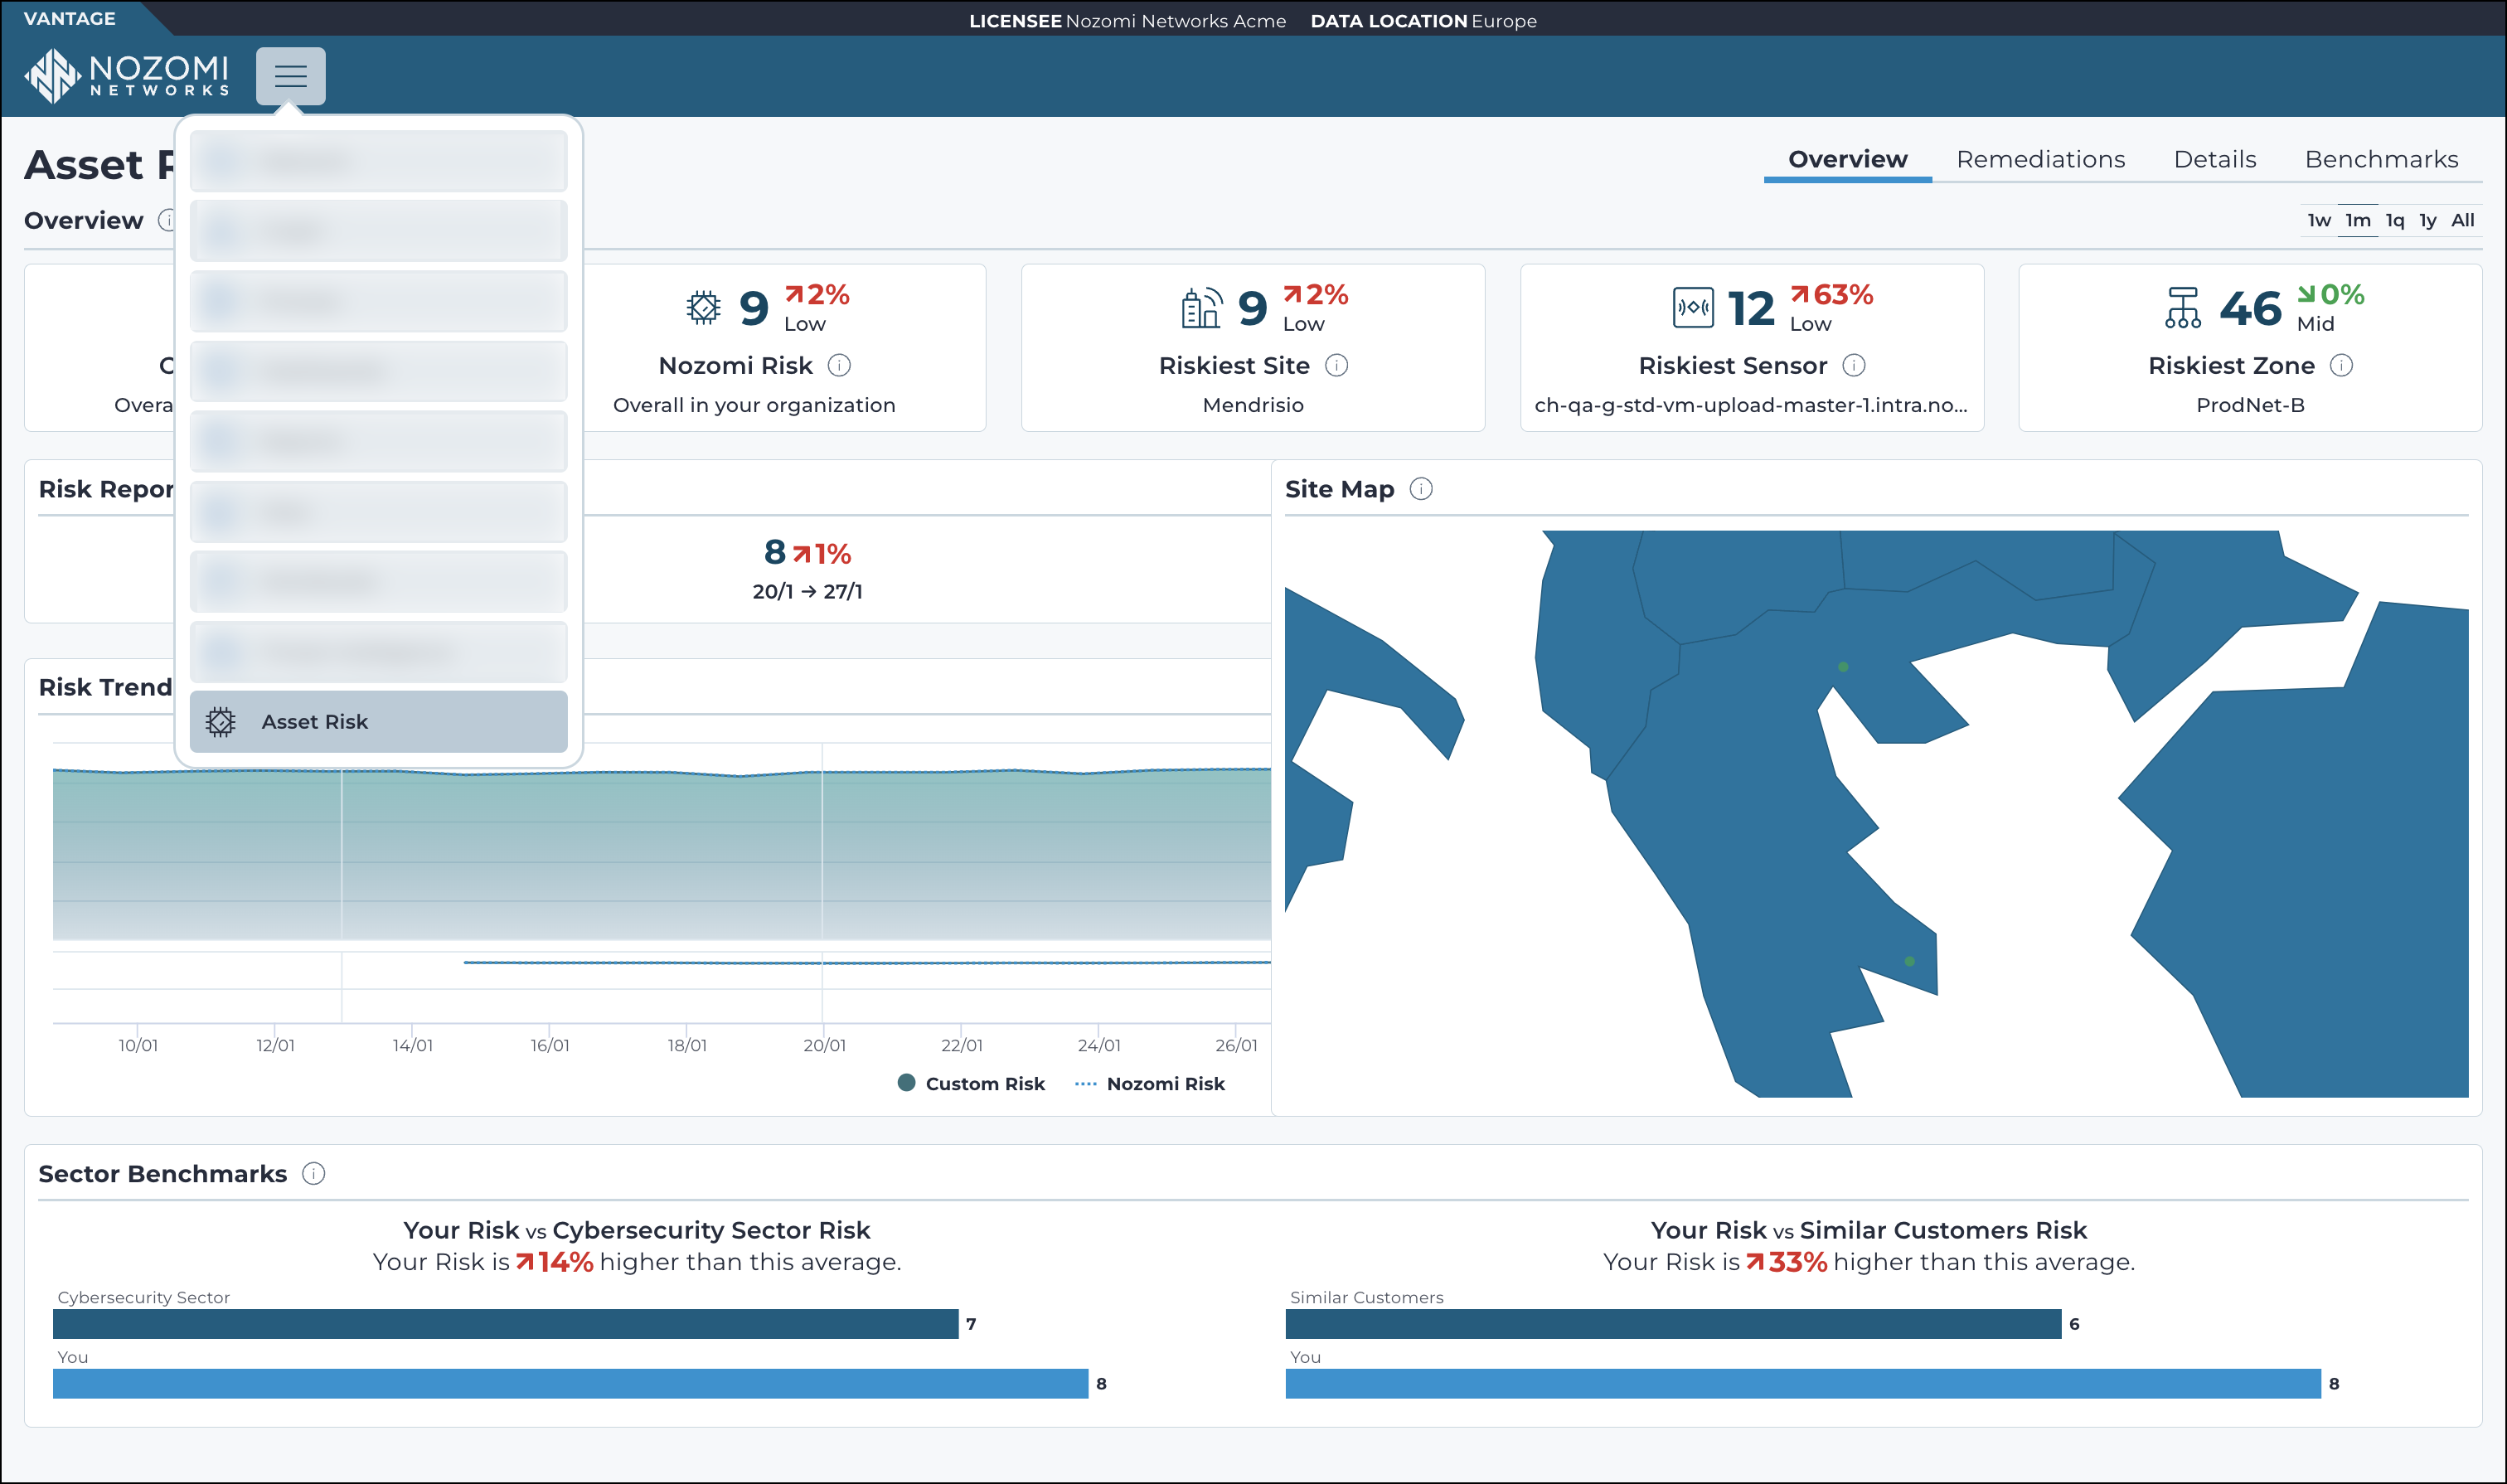This screenshot has width=2507, height=1484.
Task: Set time range to 1y
Action: tap(2427, 220)
